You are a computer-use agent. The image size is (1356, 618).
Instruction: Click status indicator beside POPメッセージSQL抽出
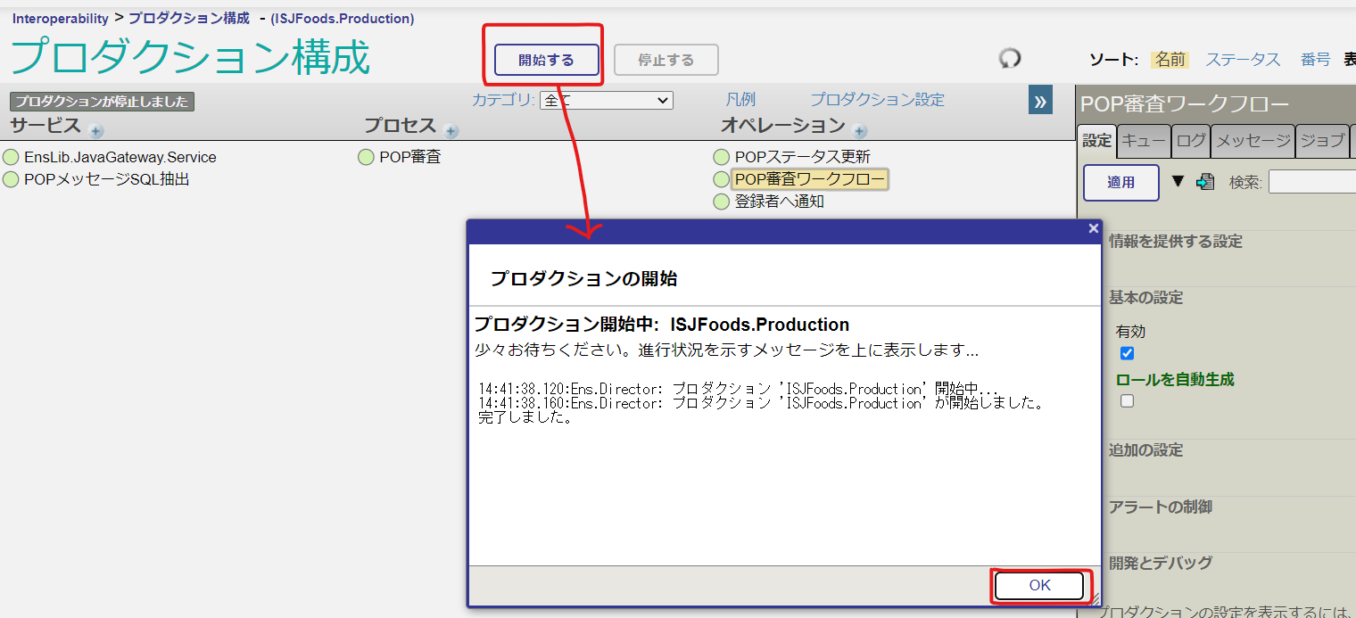(11, 179)
